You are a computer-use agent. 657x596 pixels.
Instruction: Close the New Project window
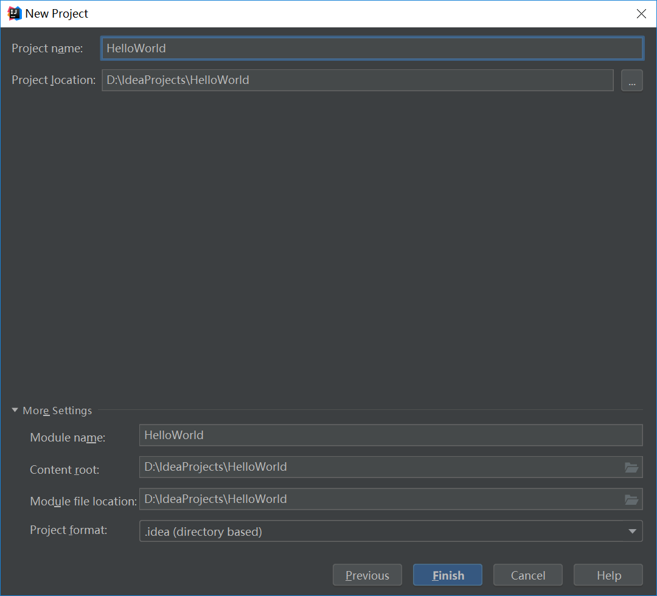coord(641,14)
